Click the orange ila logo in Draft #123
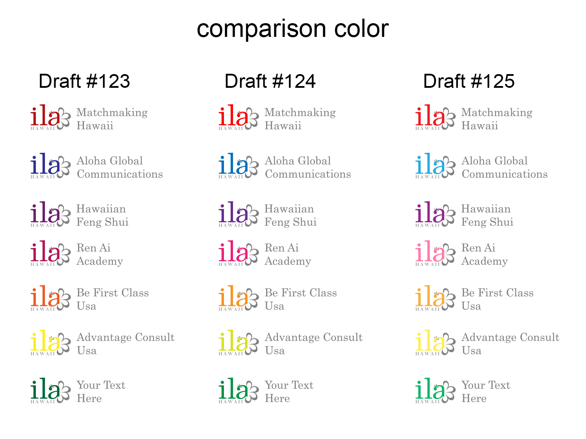This screenshot has height=439, width=586. tap(45, 297)
